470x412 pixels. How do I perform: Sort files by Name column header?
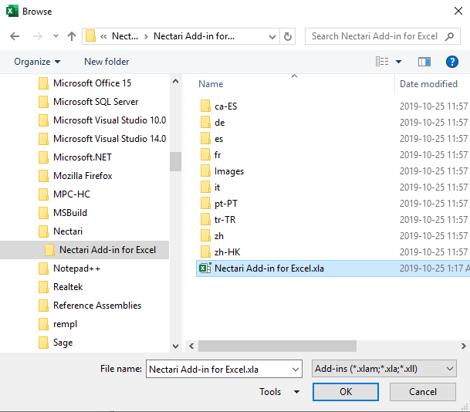(211, 84)
